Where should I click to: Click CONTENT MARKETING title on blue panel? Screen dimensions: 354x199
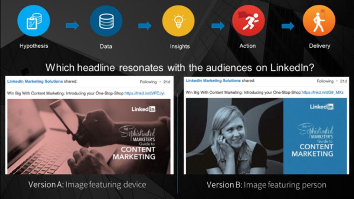[x=313, y=150]
